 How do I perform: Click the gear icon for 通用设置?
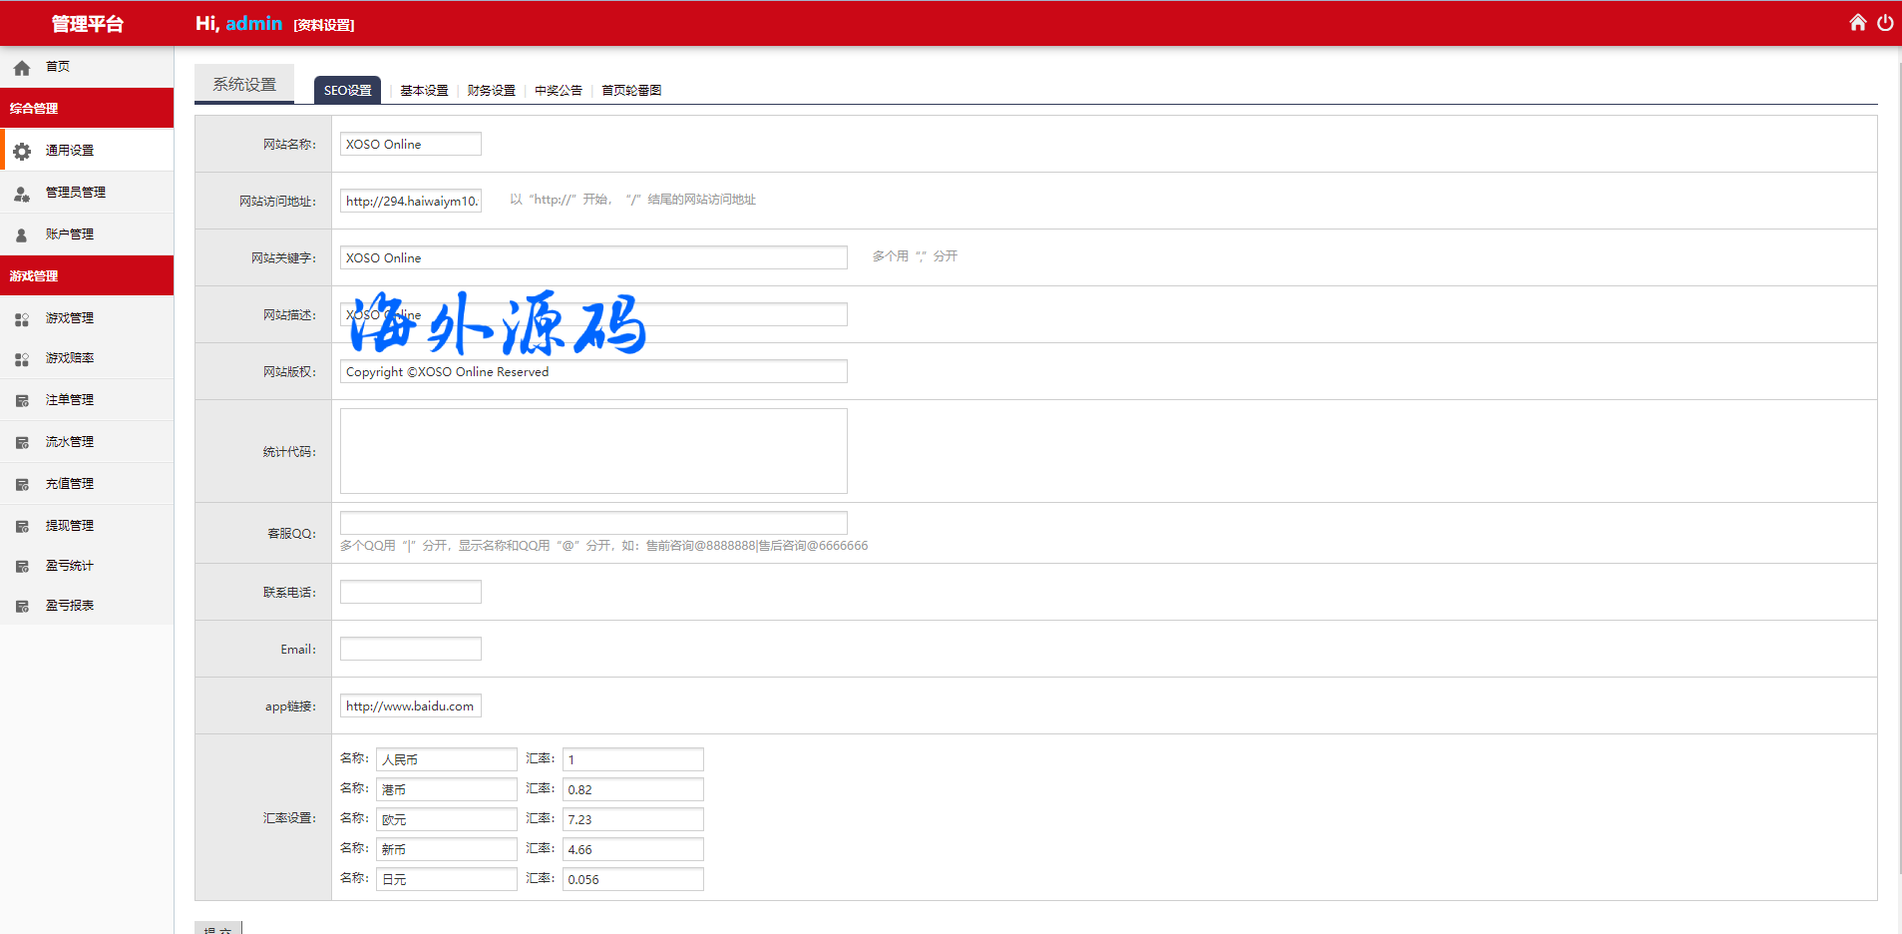pos(22,151)
